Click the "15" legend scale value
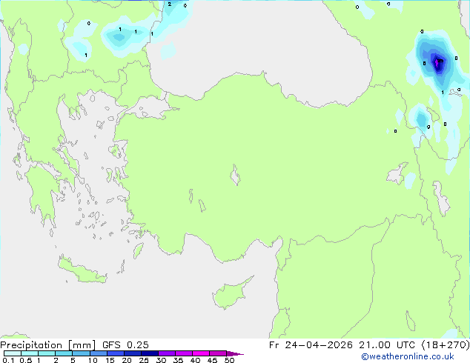 pyautogui.click(x=110, y=360)
